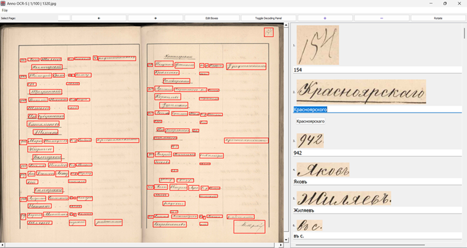Go to the next page with right arrow

tap(155, 18)
